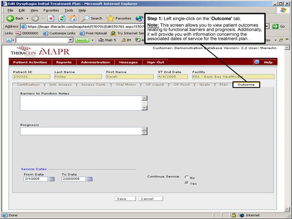Expand dropdown arrow beside green Search button
The height and width of the screenshot is (219, 292).
pos(91,40)
